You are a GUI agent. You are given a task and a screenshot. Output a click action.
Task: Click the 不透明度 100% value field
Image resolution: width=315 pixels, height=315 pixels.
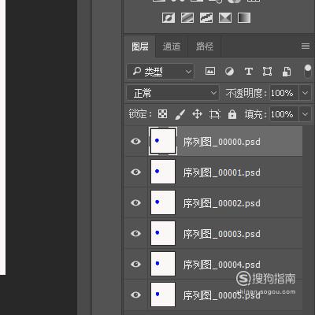284,93
